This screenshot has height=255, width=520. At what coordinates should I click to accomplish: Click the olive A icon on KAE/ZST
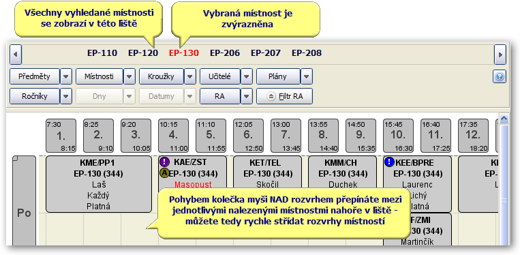(x=164, y=172)
